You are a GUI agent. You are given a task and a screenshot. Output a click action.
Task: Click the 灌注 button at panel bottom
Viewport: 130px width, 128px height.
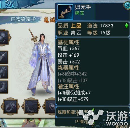(83, 122)
